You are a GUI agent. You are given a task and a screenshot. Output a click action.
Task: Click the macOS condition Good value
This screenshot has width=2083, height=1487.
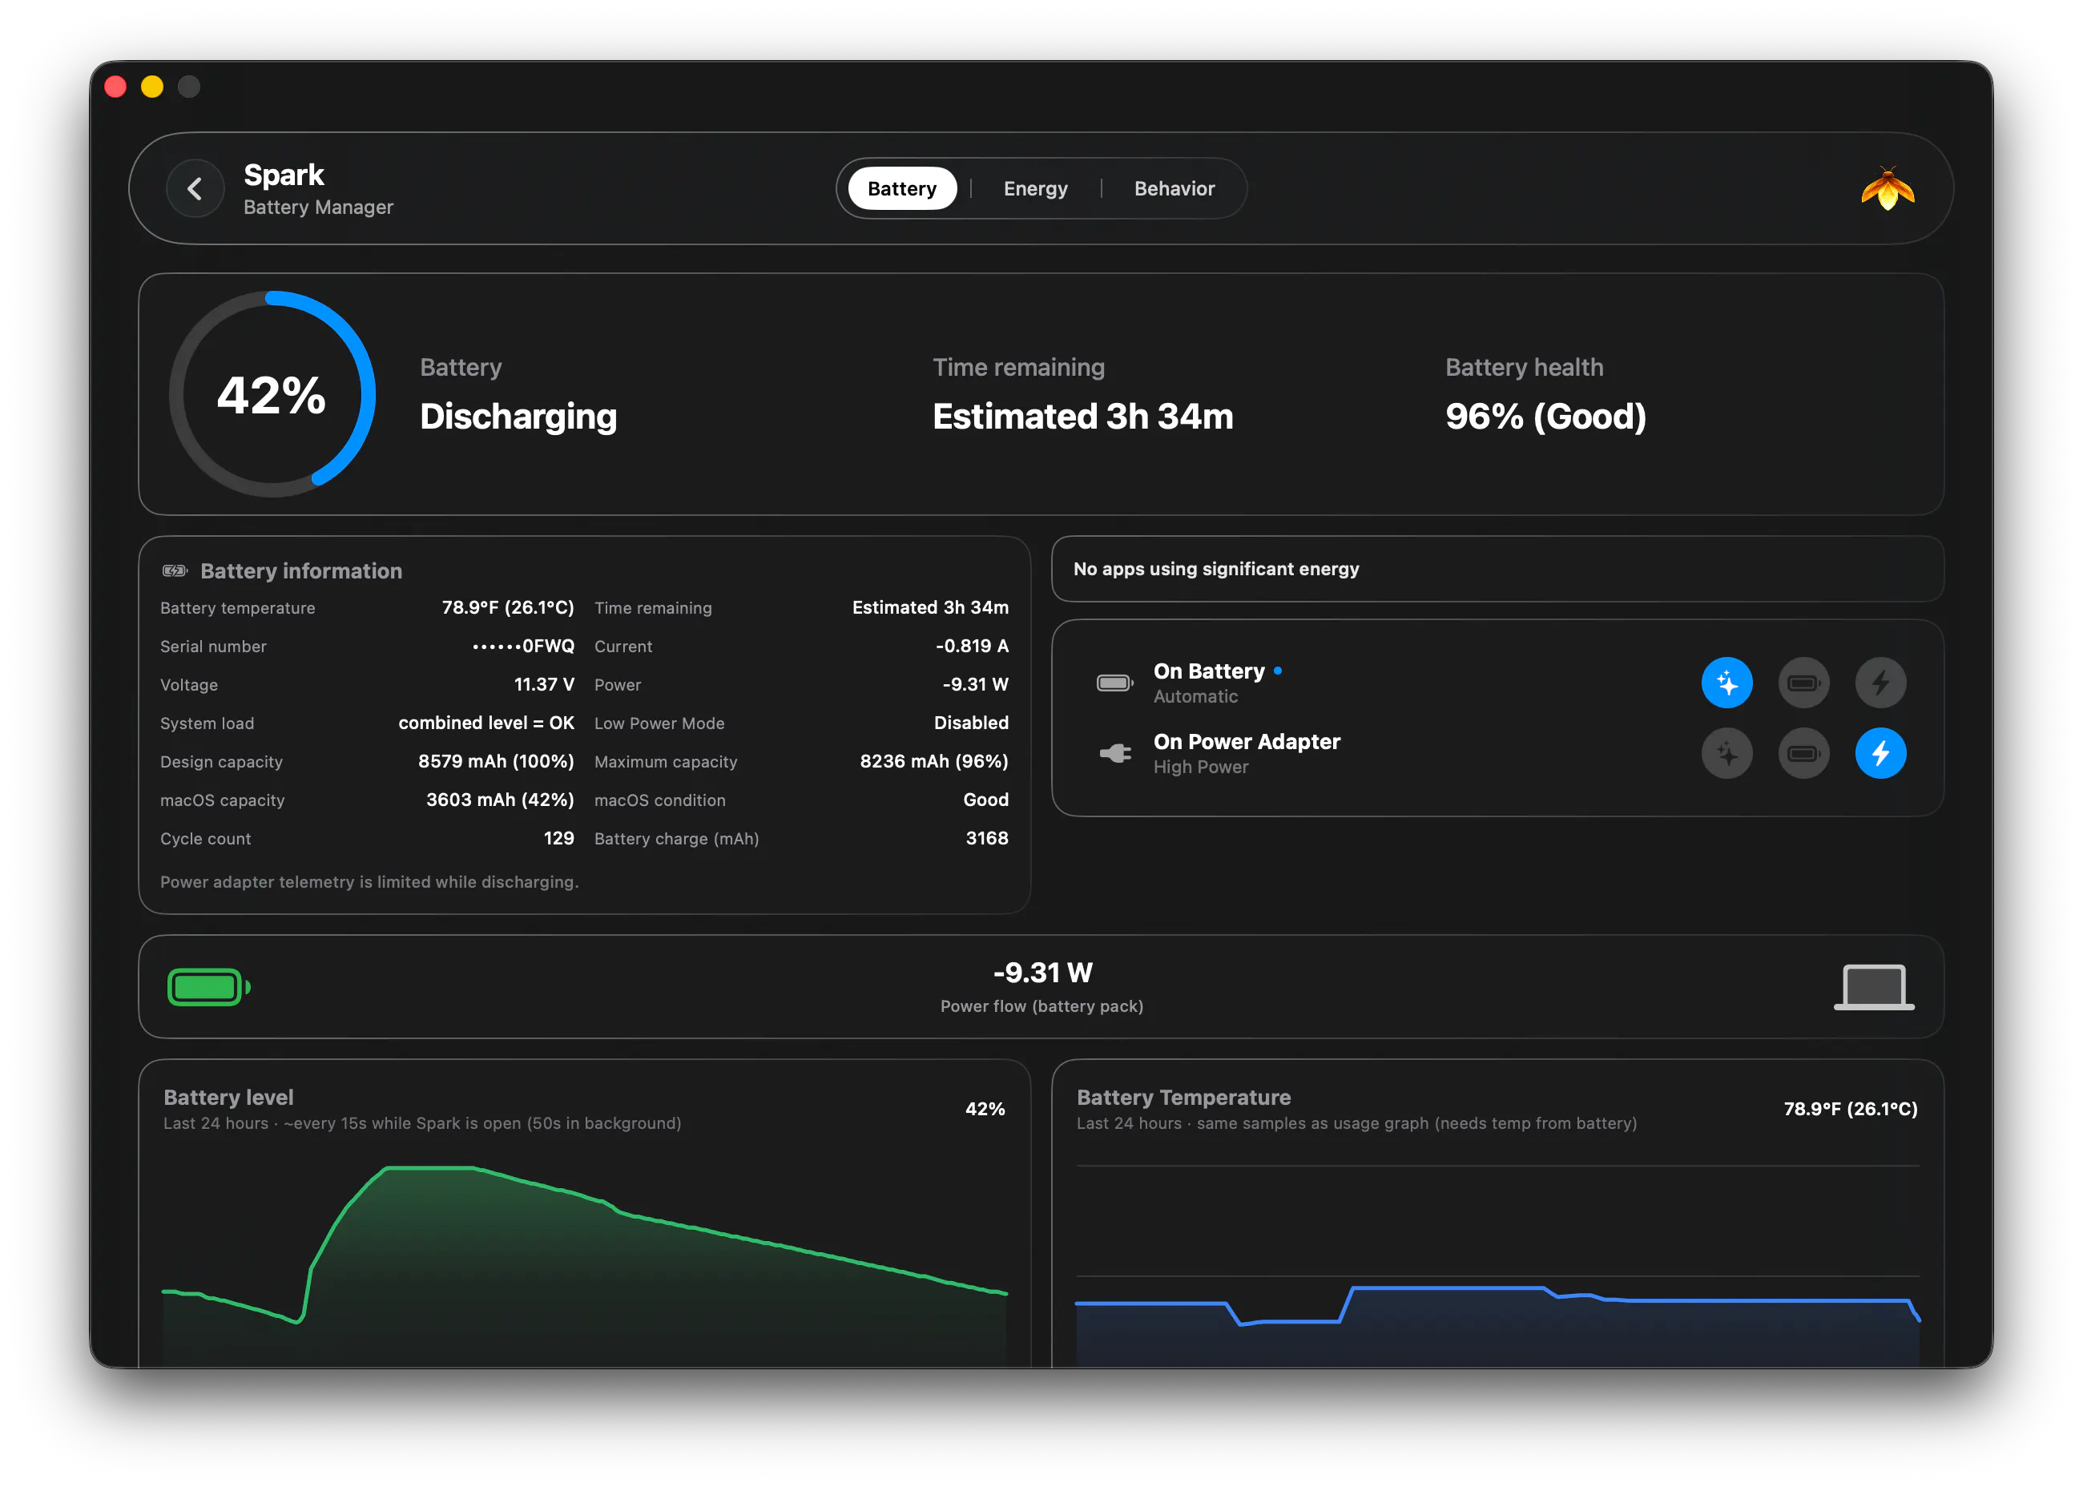tap(985, 800)
